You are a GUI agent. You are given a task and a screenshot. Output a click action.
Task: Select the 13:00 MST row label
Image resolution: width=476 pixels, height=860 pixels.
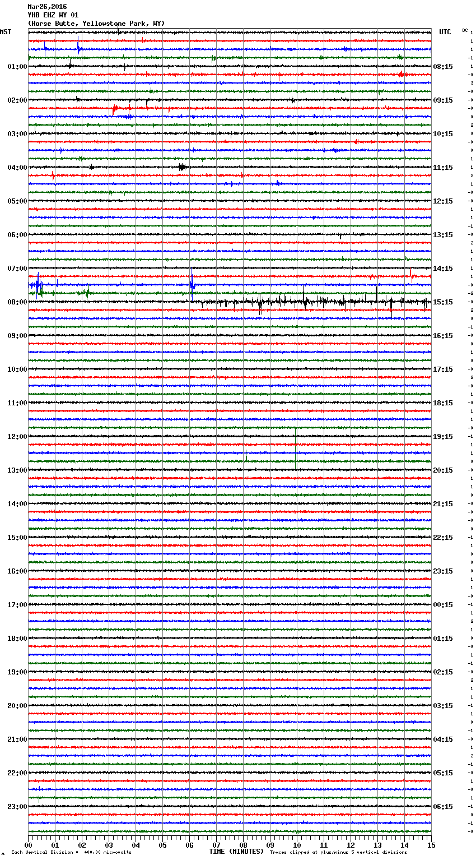point(17,470)
